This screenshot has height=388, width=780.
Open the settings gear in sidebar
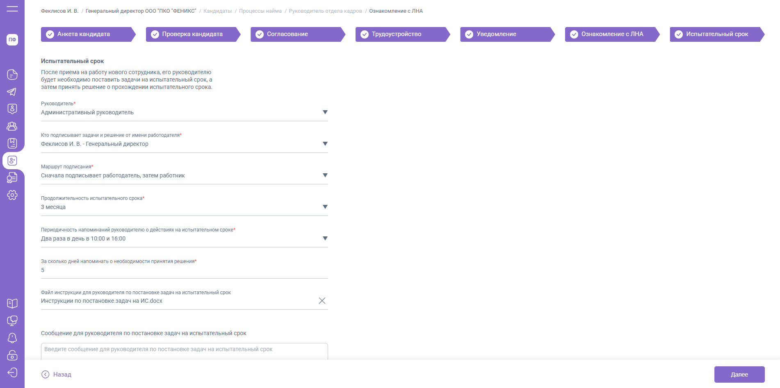pyautogui.click(x=12, y=195)
